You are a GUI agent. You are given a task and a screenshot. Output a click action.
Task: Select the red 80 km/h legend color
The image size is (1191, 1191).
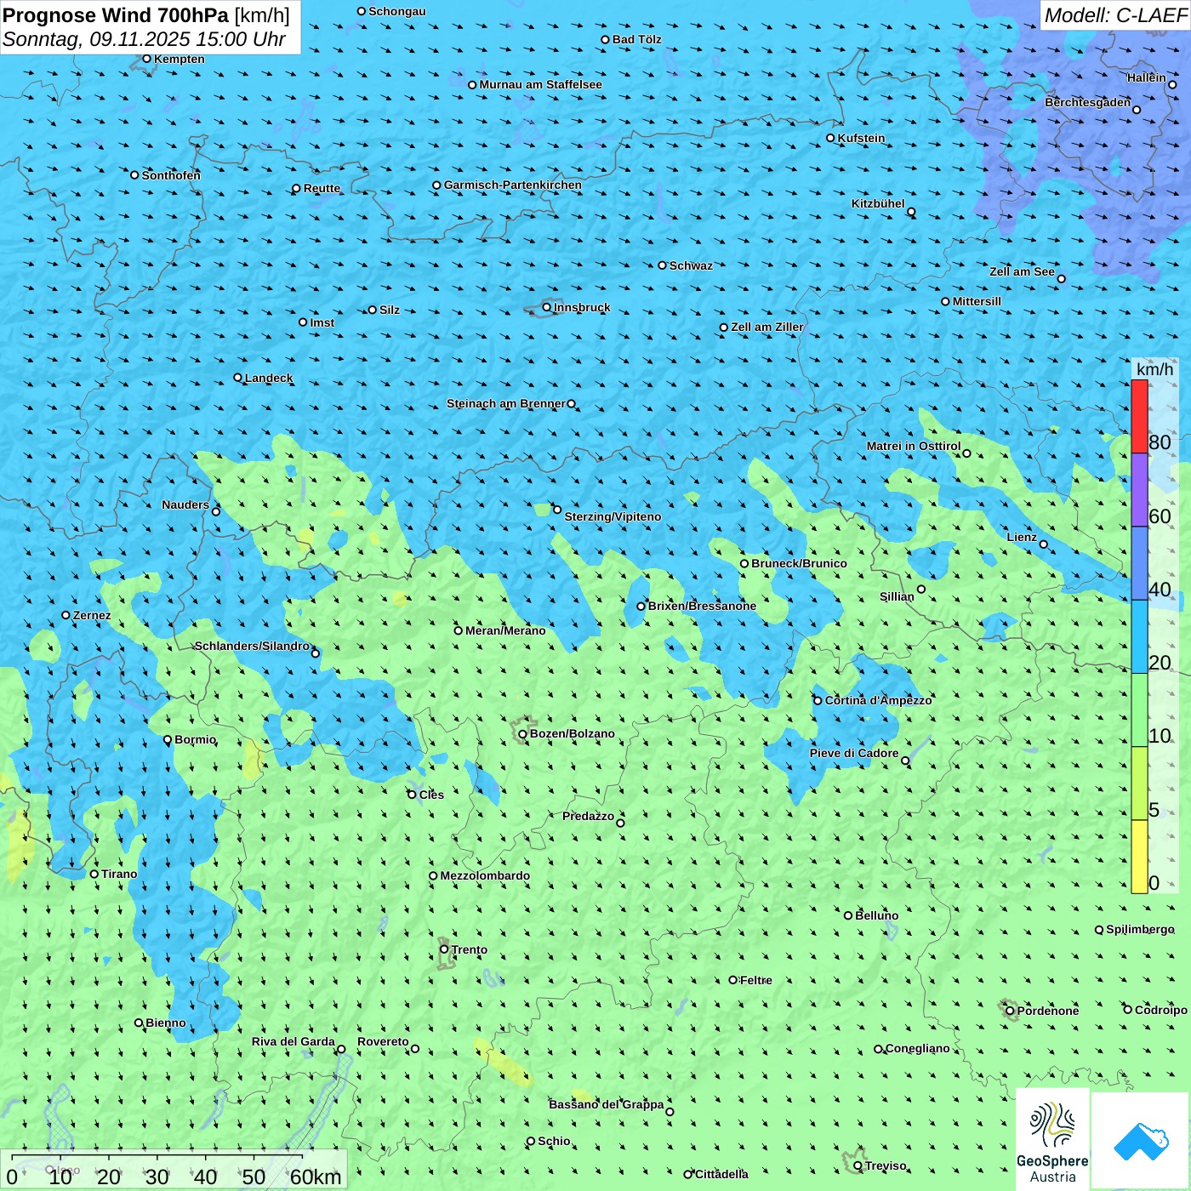1139,417
